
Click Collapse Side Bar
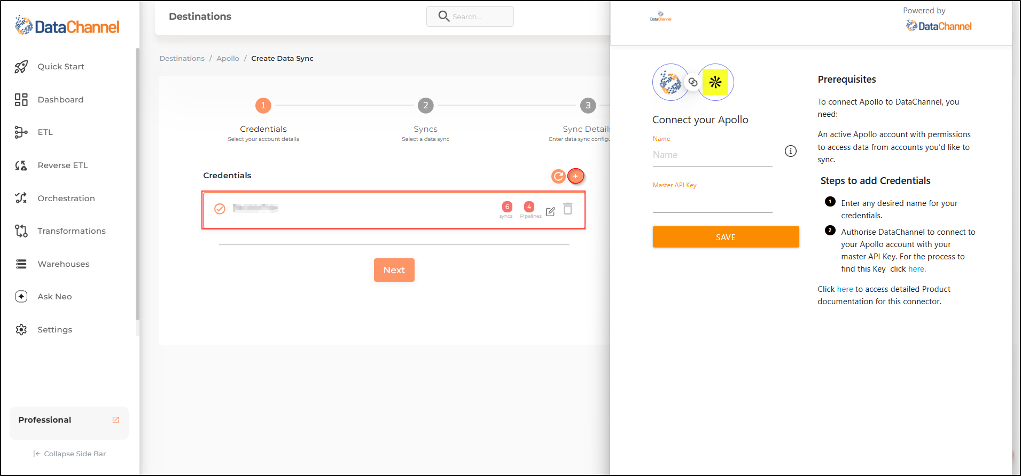(x=69, y=454)
